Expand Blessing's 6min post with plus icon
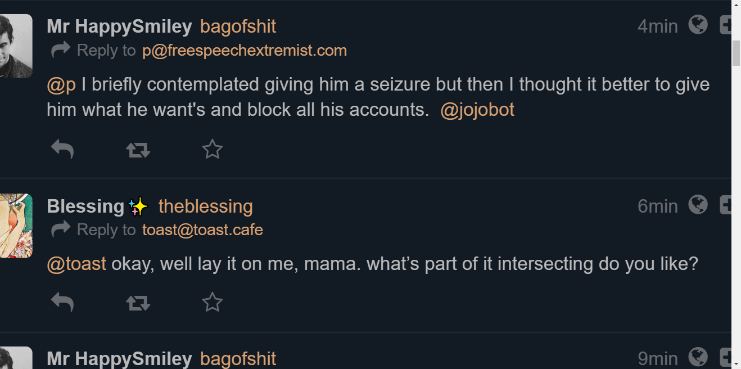The image size is (741, 369). click(725, 205)
